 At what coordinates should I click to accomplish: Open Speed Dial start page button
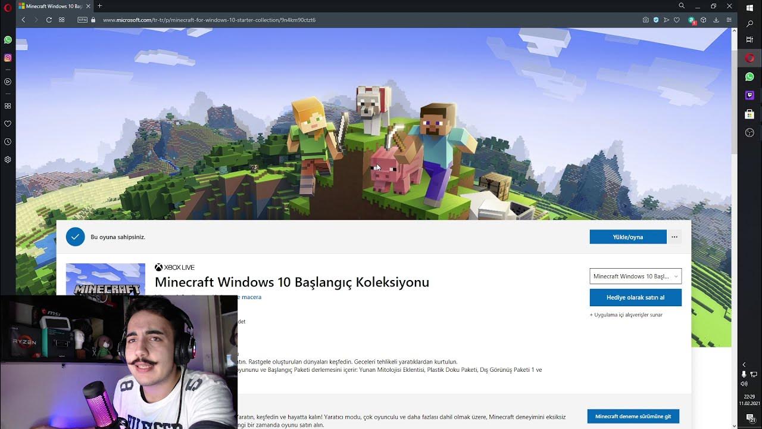61,20
